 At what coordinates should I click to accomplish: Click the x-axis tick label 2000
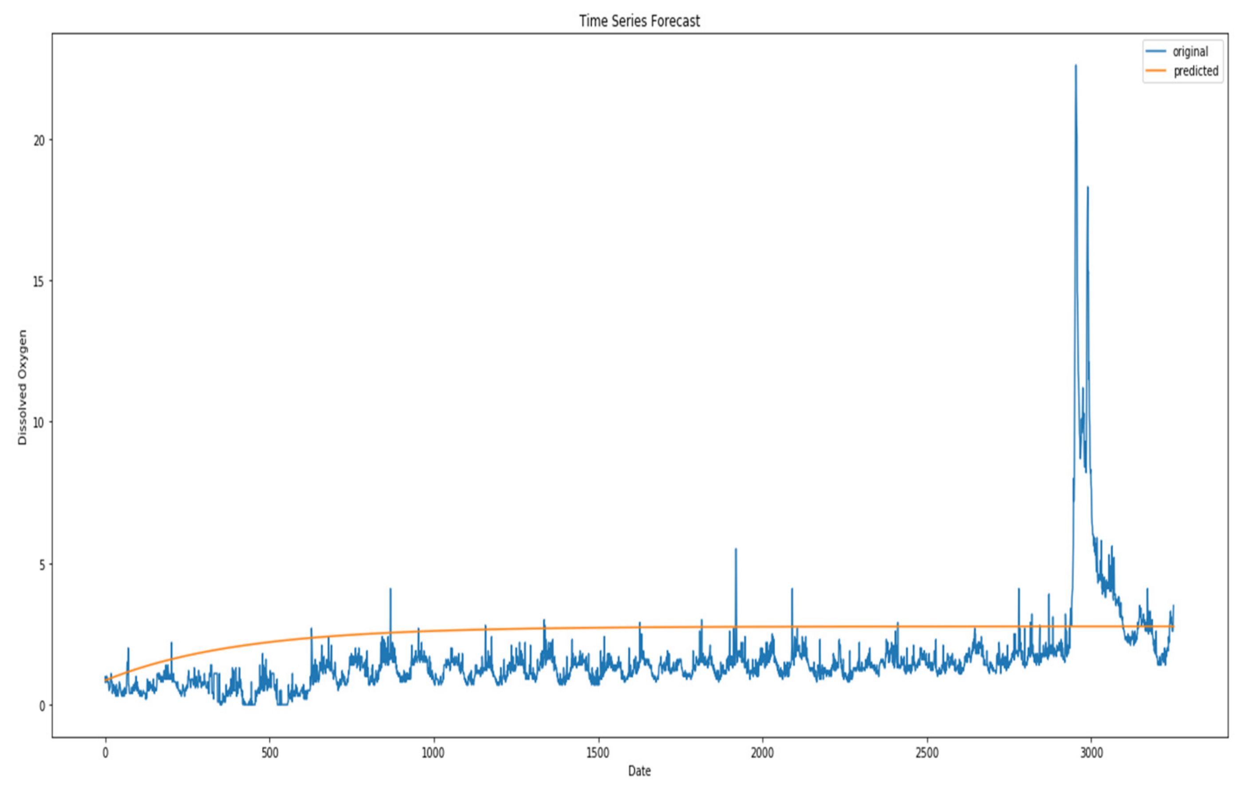[762, 753]
